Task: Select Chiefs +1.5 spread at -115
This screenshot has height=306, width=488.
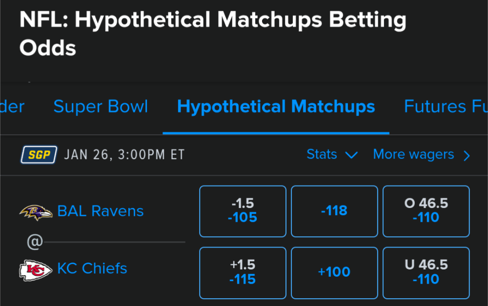Action: [x=243, y=273]
